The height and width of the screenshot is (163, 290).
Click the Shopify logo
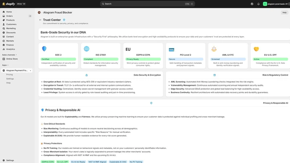8,4
